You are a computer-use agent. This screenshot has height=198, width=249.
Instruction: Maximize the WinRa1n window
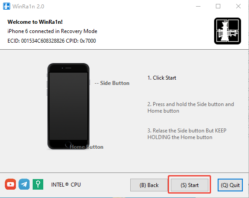point(218,6)
